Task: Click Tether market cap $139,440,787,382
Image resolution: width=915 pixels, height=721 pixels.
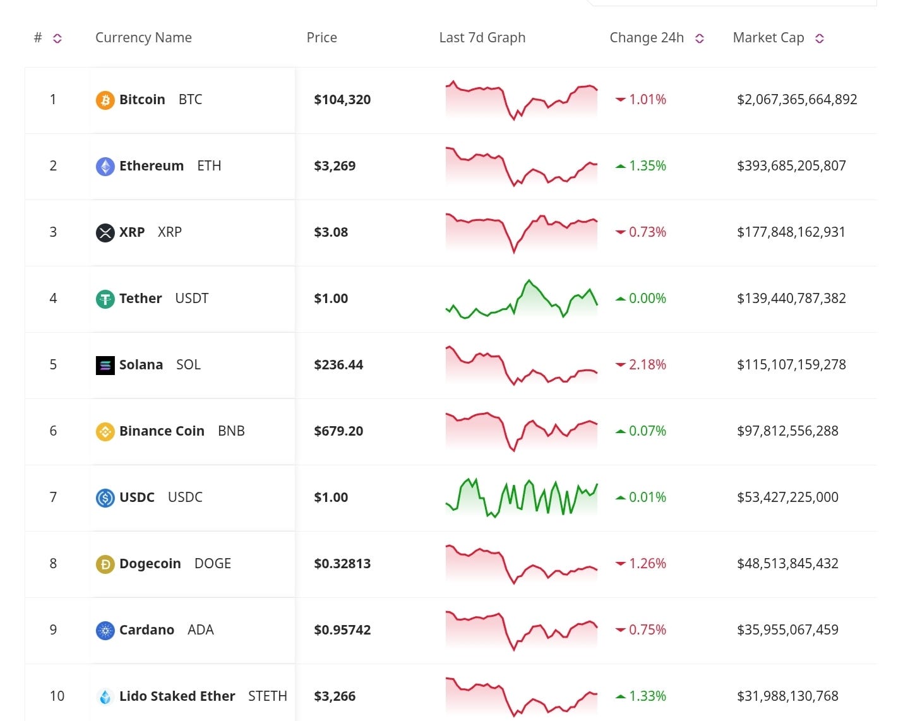Action: (791, 299)
